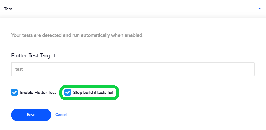The width and height of the screenshot is (266, 130).
Task: Click the tests detected automatically description text
Action: (x=77, y=35)
